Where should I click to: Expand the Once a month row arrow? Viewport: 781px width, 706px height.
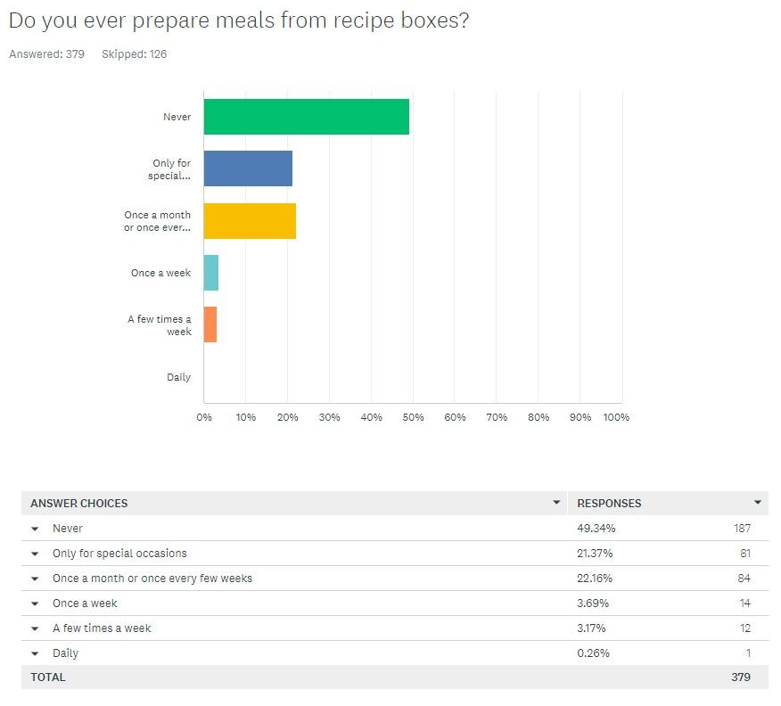[35, 579]
